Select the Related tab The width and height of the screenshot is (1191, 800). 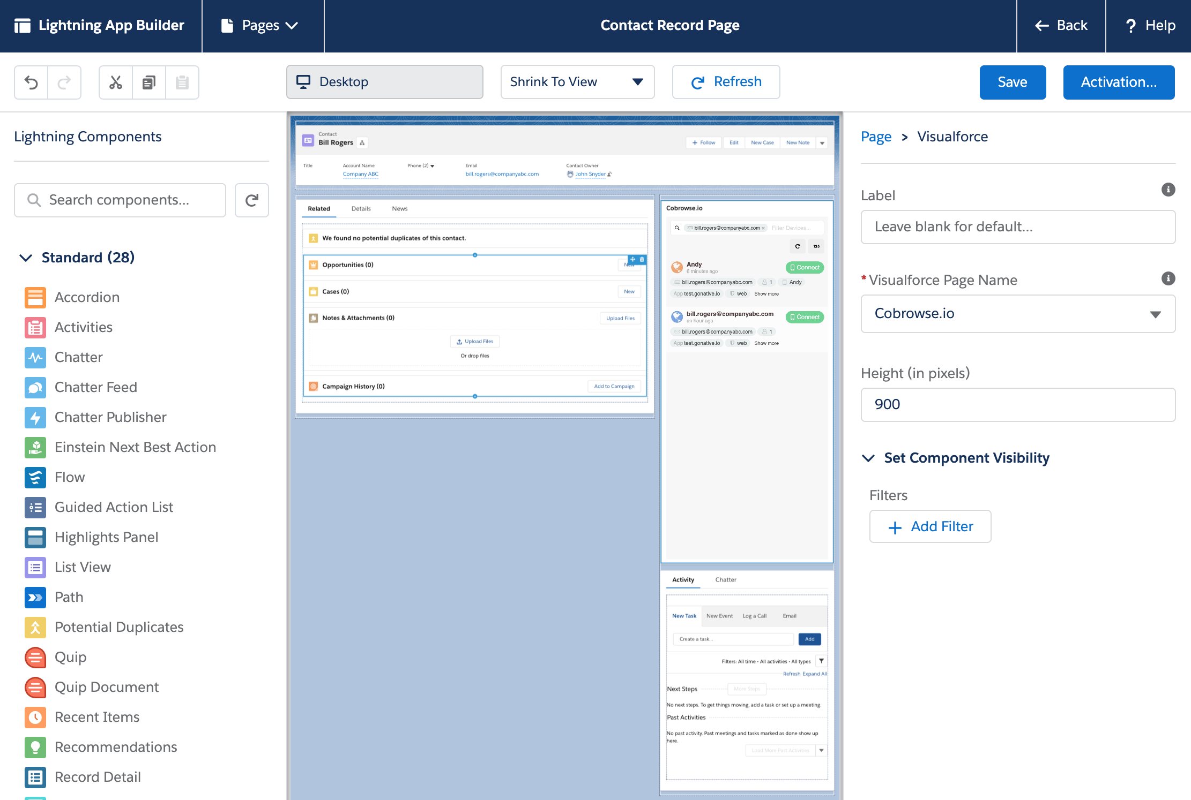click(319, 209)
